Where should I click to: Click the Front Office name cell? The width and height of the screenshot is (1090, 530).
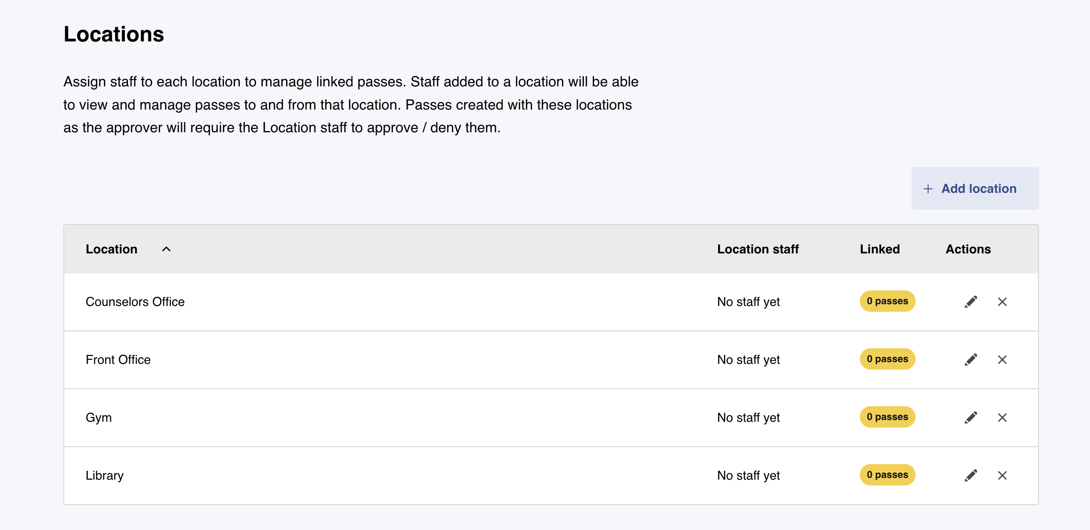pyautogui.click(x=118, y=359)
